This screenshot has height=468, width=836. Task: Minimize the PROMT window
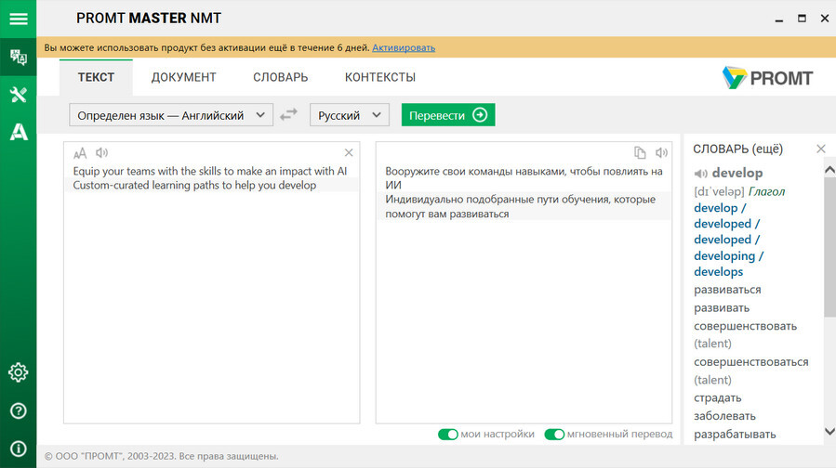click(x=779, y=19)
